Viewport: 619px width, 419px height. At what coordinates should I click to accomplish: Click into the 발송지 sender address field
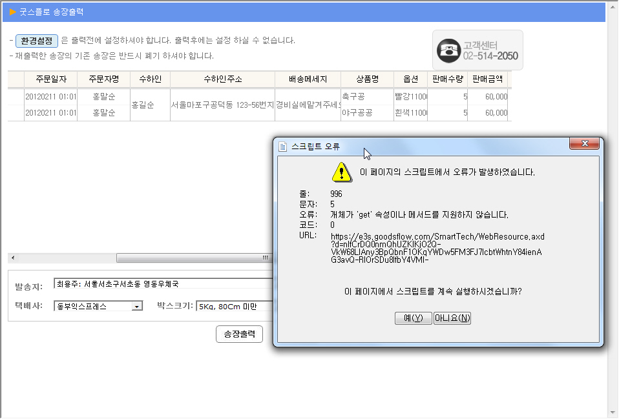tap(162, 283)
